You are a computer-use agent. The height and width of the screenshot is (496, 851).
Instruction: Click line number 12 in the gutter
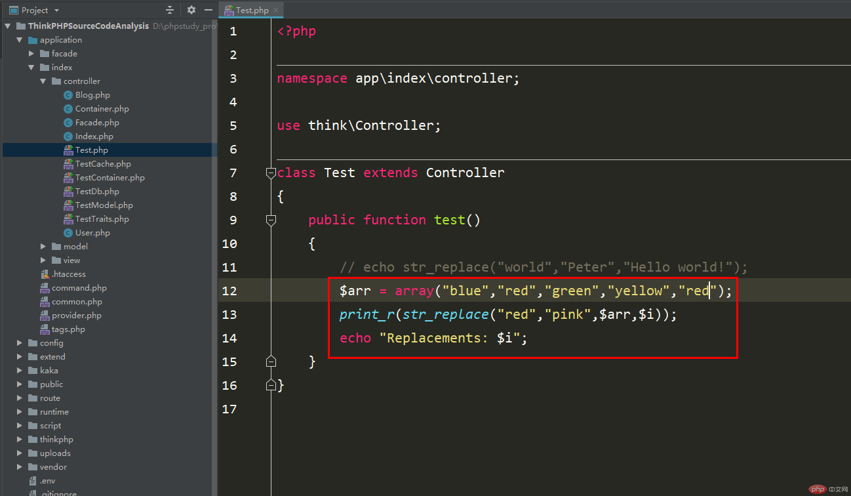coord(229,291)
